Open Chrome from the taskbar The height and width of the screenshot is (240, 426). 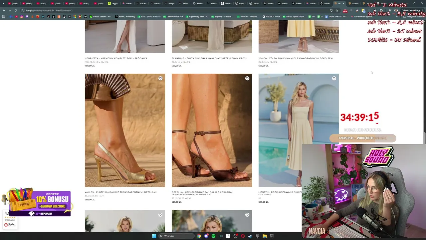[199, 236]
